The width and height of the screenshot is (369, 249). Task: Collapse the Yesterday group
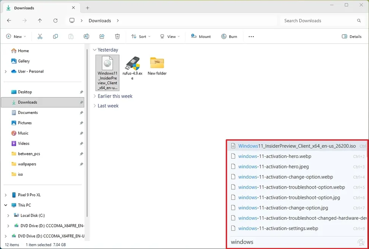(x=95, y=50)
